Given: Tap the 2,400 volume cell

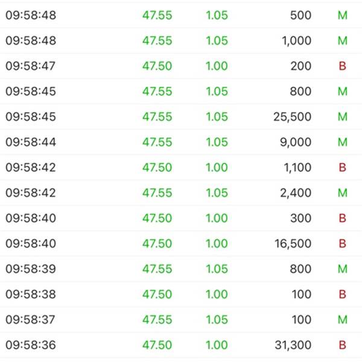Looking at the screenshot, I should [x=296, y=193].
